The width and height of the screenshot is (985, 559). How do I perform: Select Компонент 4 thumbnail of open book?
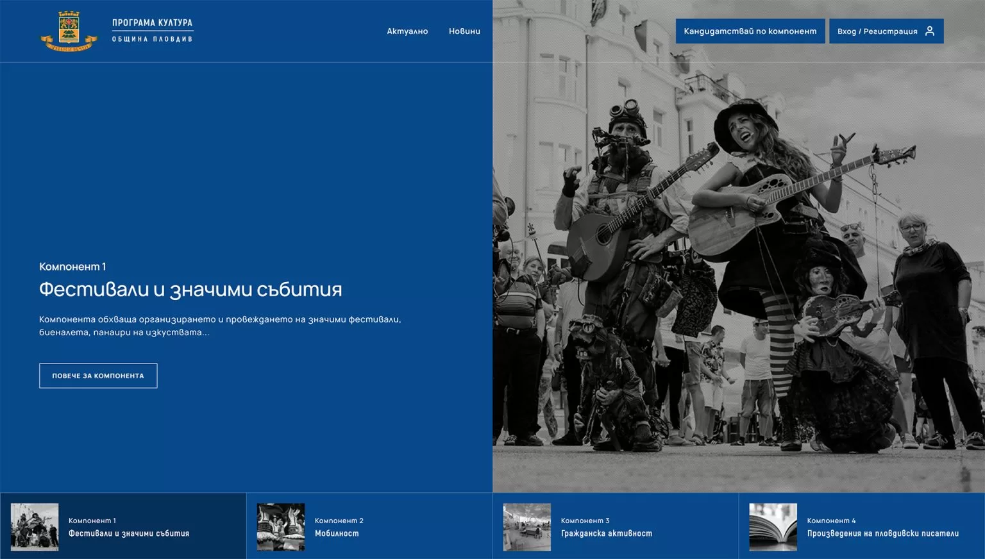(773, 527)
